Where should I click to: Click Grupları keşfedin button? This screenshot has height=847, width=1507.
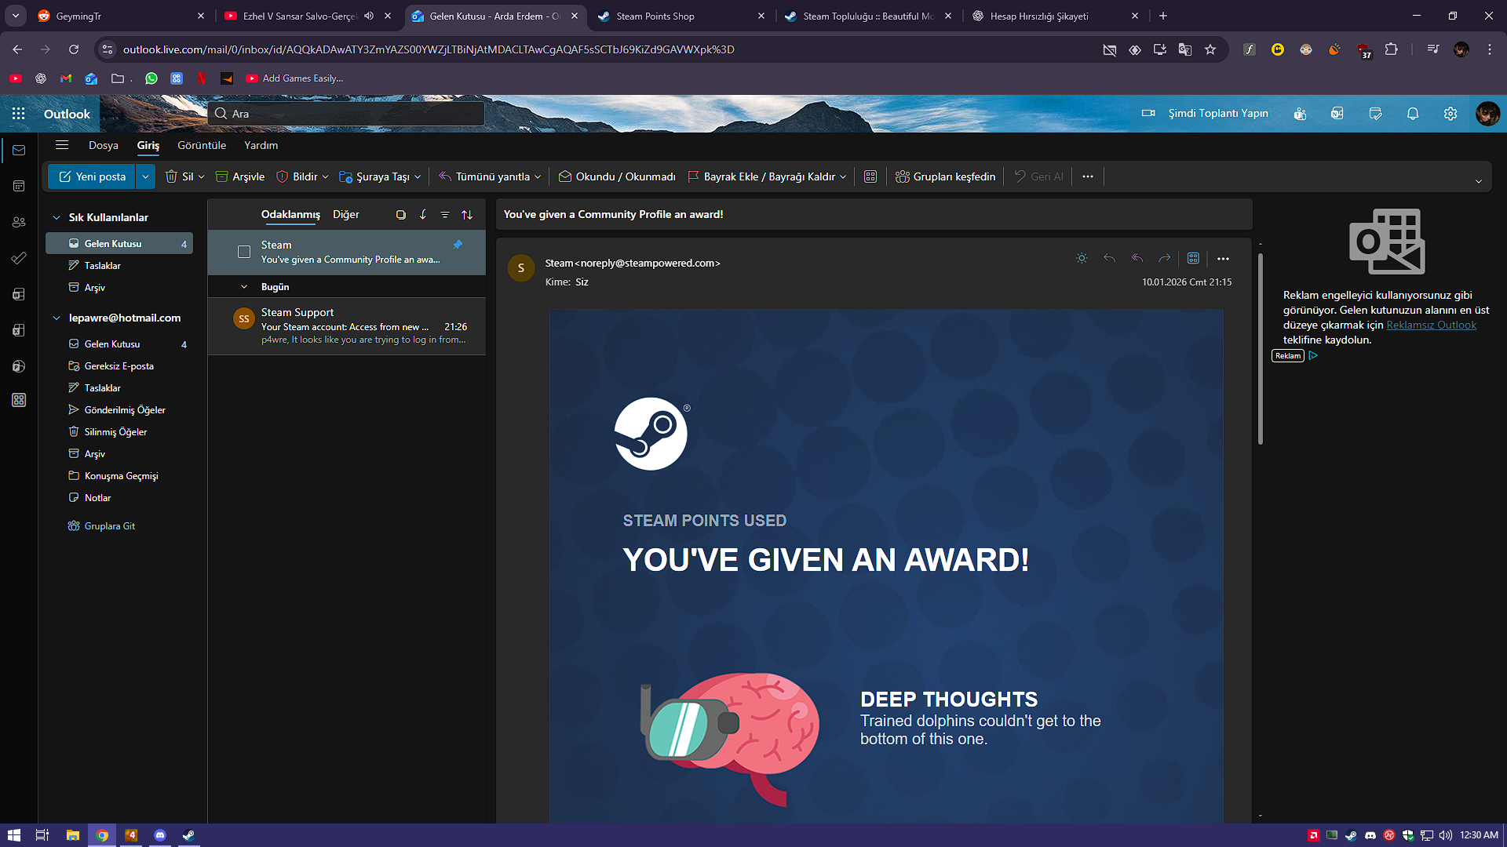pyautogui.click(x=946, y=176)
